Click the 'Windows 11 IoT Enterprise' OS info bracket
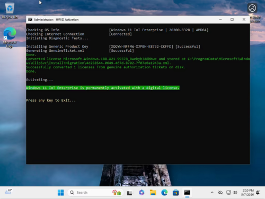Screen dimensions: 265x199 (x=159, y=30)
